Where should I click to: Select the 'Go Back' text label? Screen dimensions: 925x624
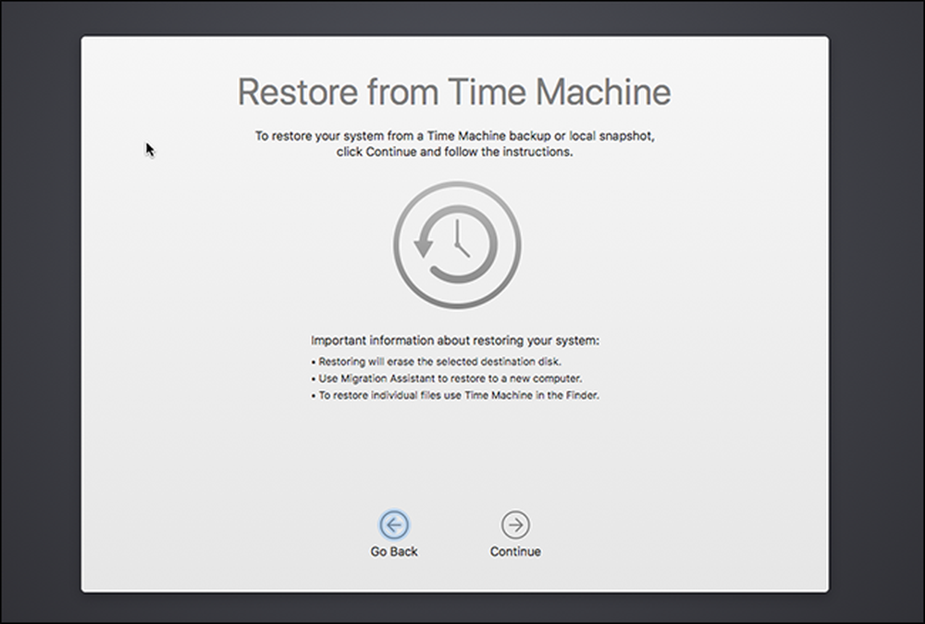click(x=394, y=552)
